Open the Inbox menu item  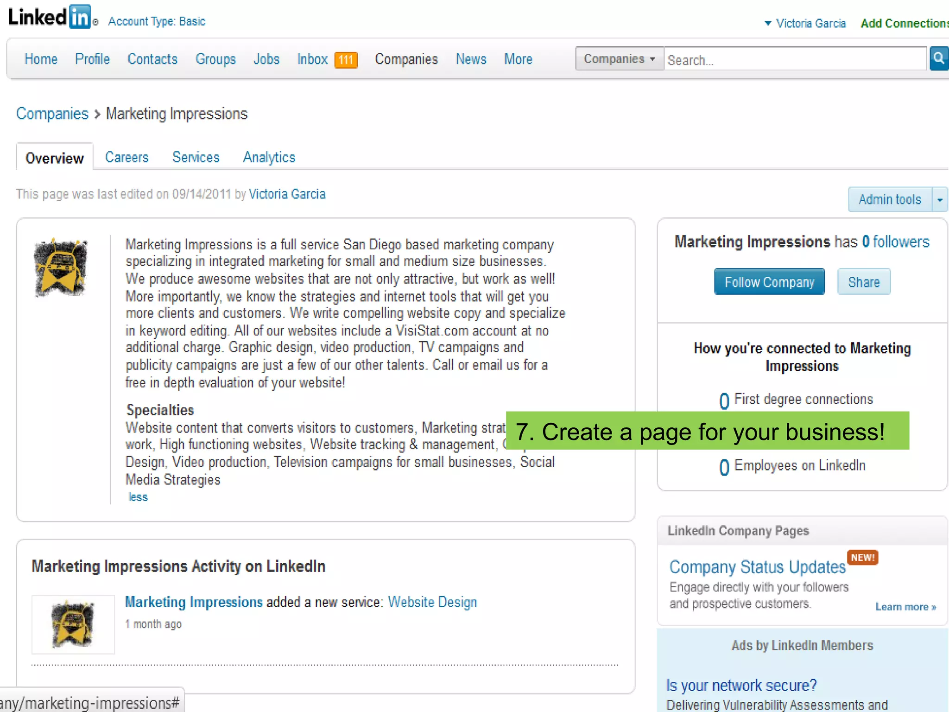tap(312, 59)
